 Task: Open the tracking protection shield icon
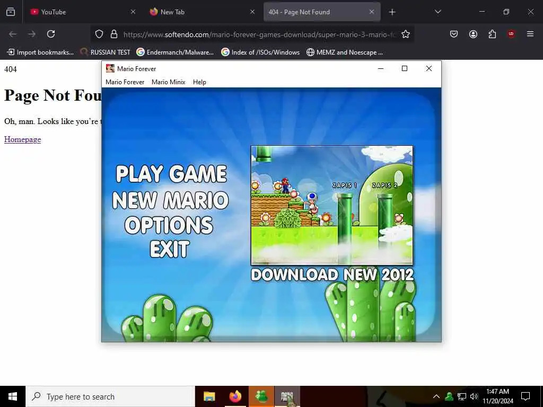[99, 34]
